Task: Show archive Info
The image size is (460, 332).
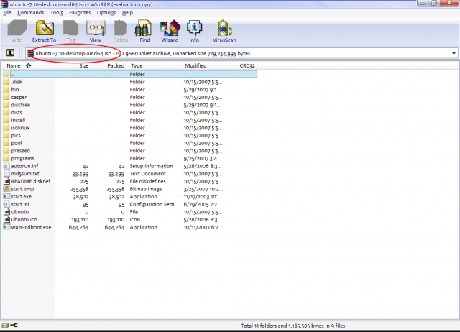Action: 193,32
